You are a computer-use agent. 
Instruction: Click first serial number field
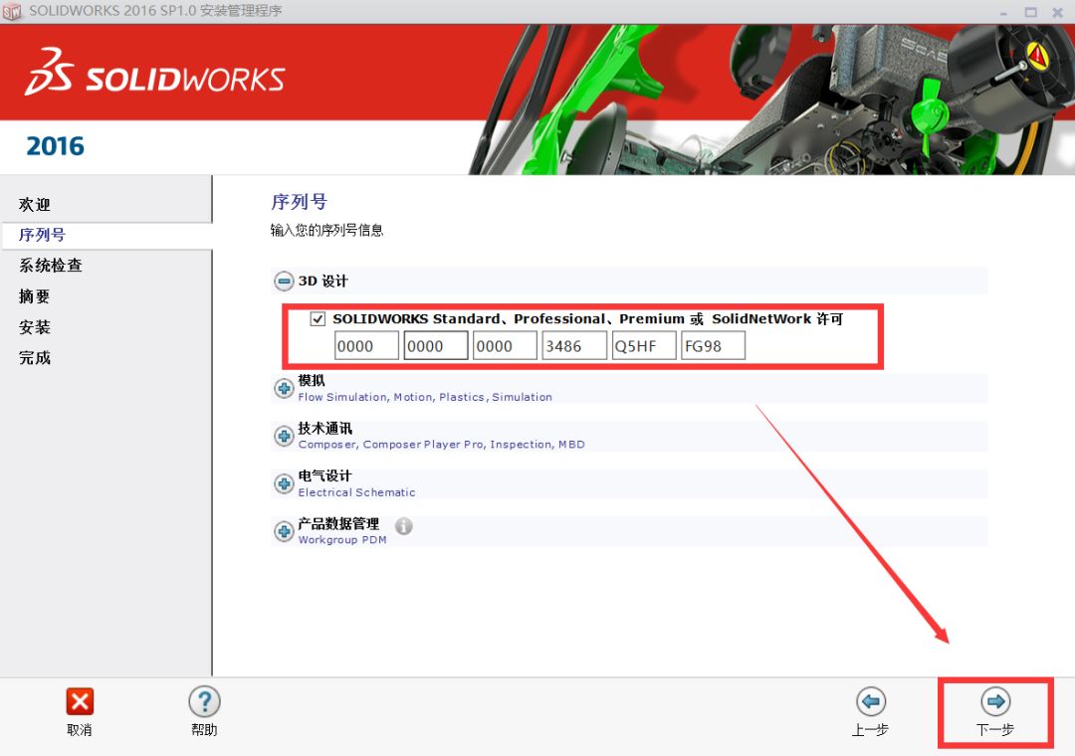tap(366, 345)
